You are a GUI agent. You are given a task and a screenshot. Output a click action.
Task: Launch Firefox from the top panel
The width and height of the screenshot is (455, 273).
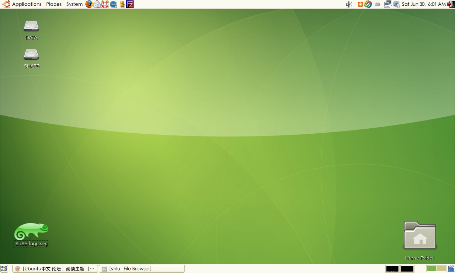[89, 4]
